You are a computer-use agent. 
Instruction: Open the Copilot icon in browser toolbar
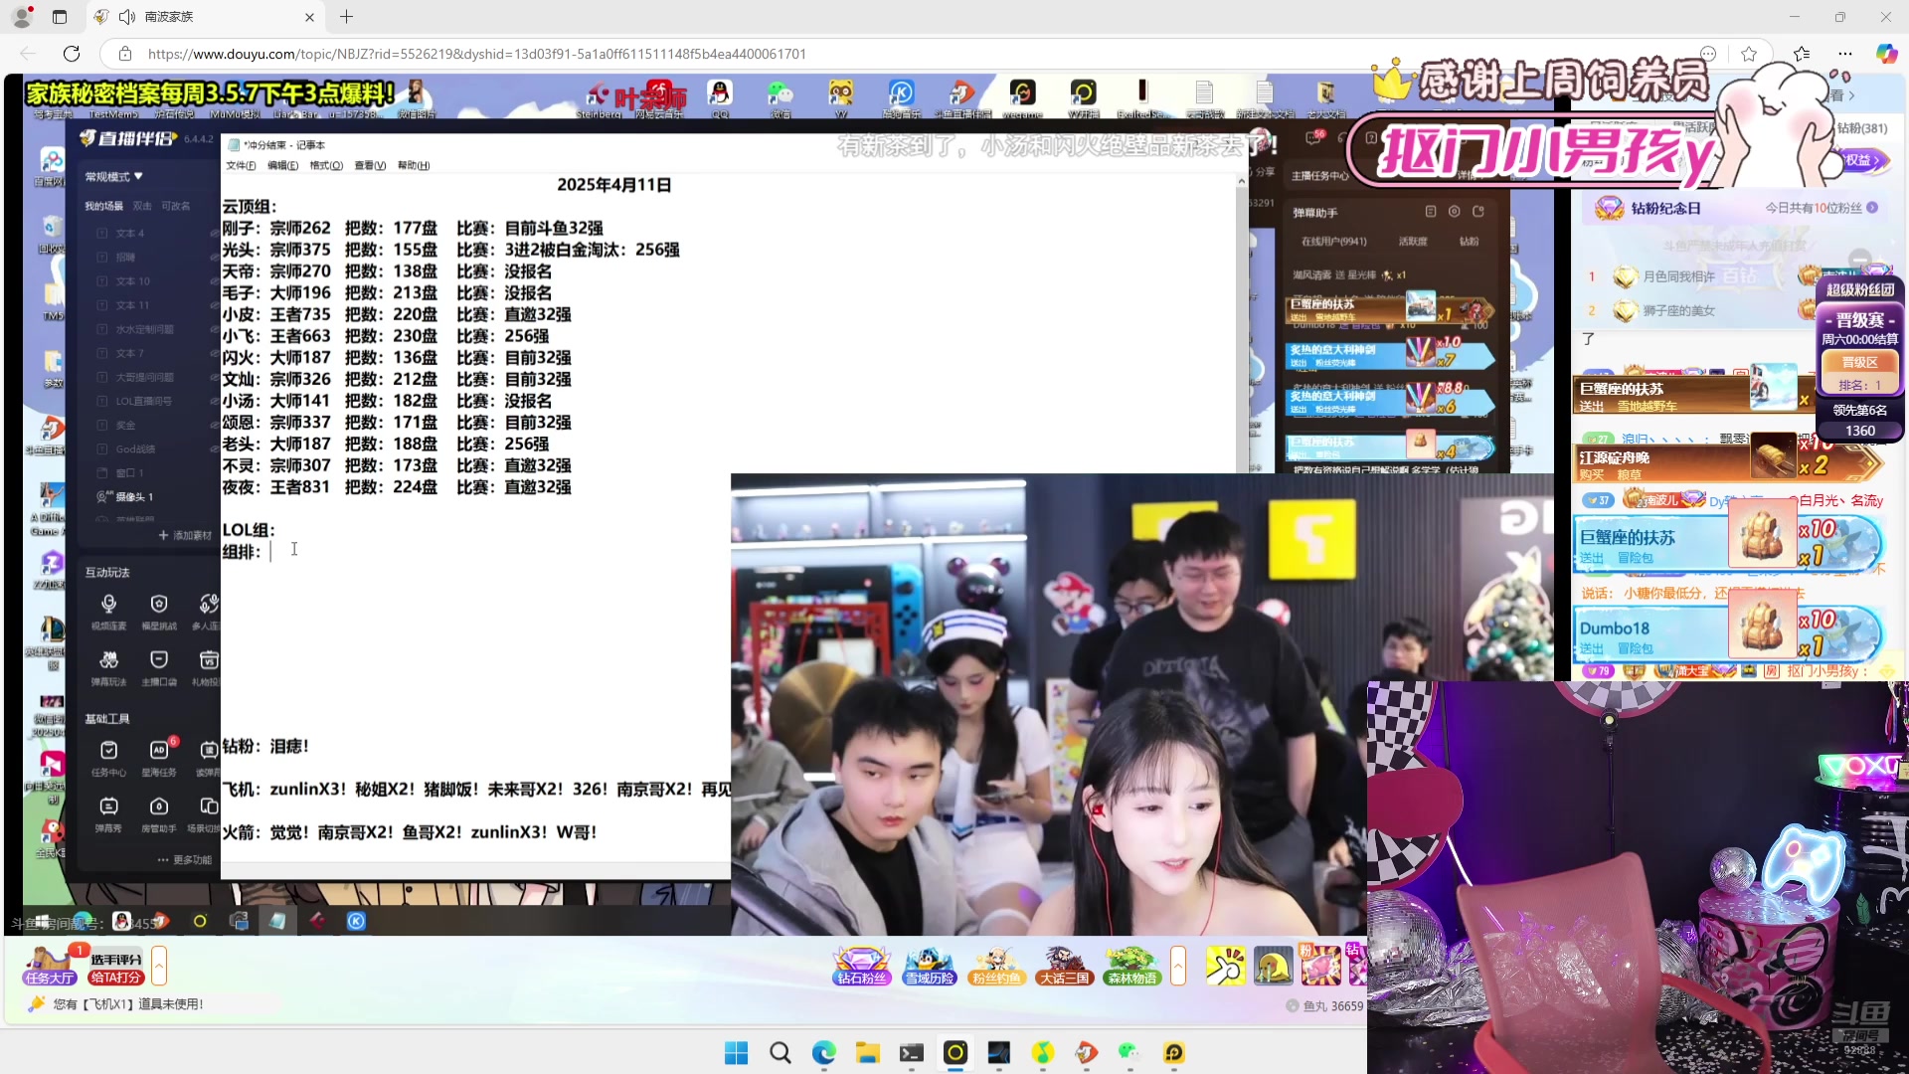(1886, 54)
